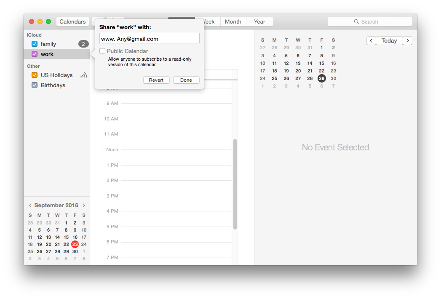Click the US Holidays subscription broadcast icon
441x299 pixels.
click(84, 75)
